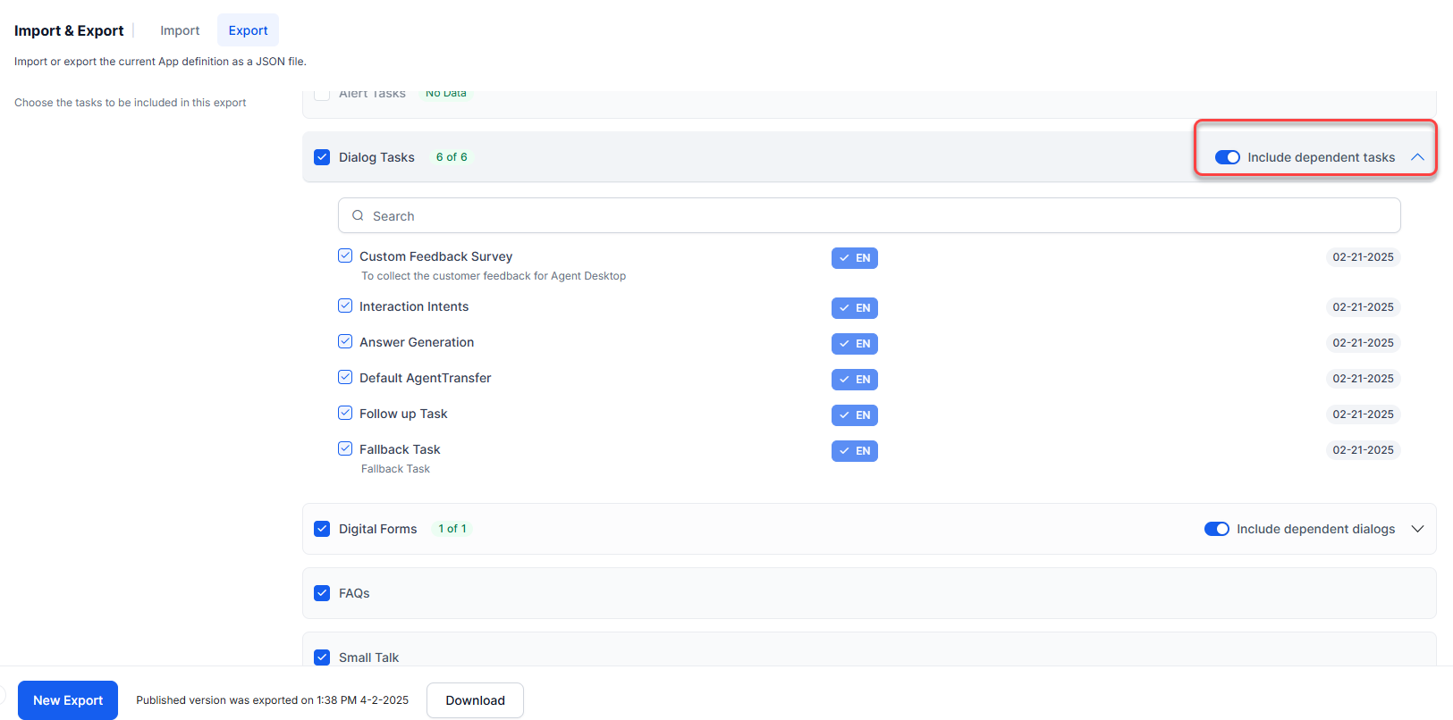Disable Include dependent tasks toggle
Viewport: 1453px width, 720px height.
click(x=1227, y=157)
